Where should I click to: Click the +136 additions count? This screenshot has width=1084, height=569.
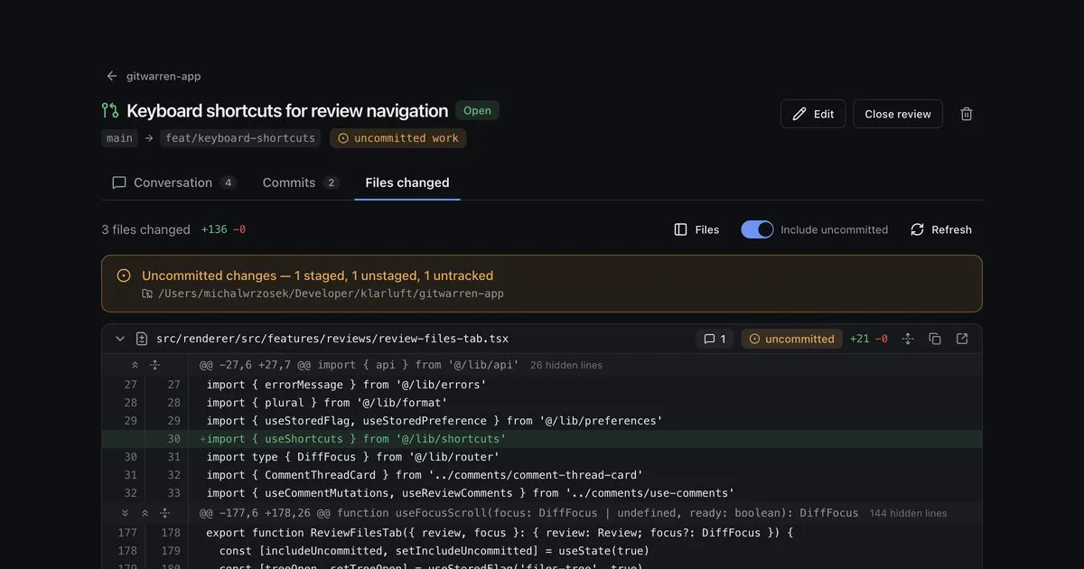(214, 229)
